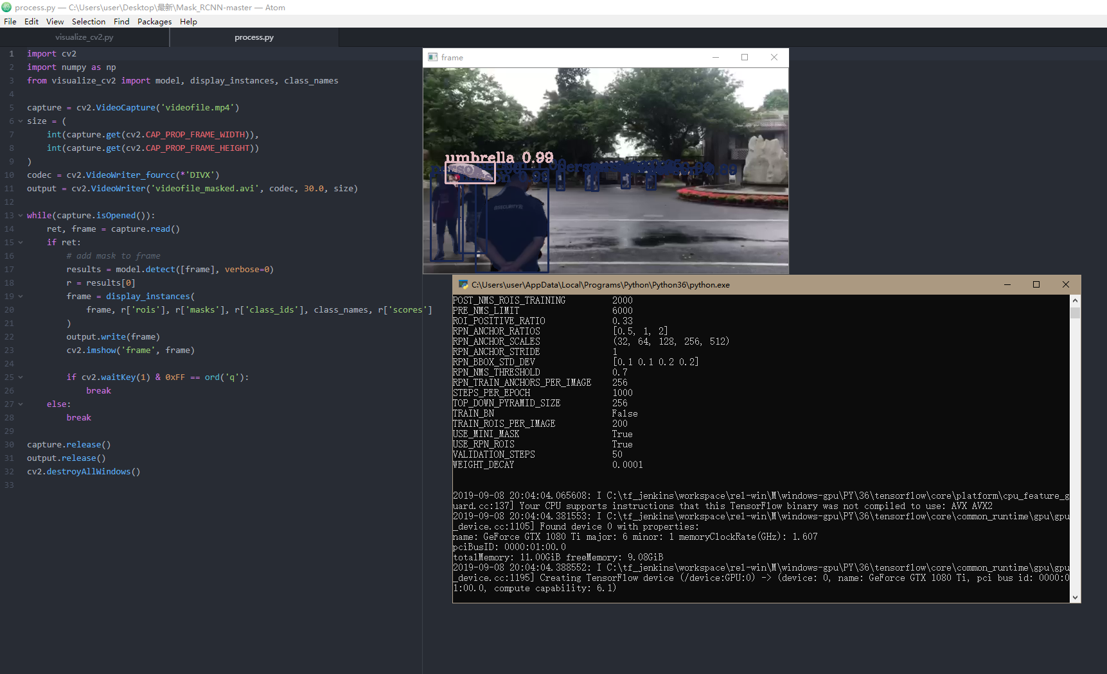1107x674 pixels.
Task: Collapse the 'if ret:' block at line 15
Action: [x=21, y=243]
